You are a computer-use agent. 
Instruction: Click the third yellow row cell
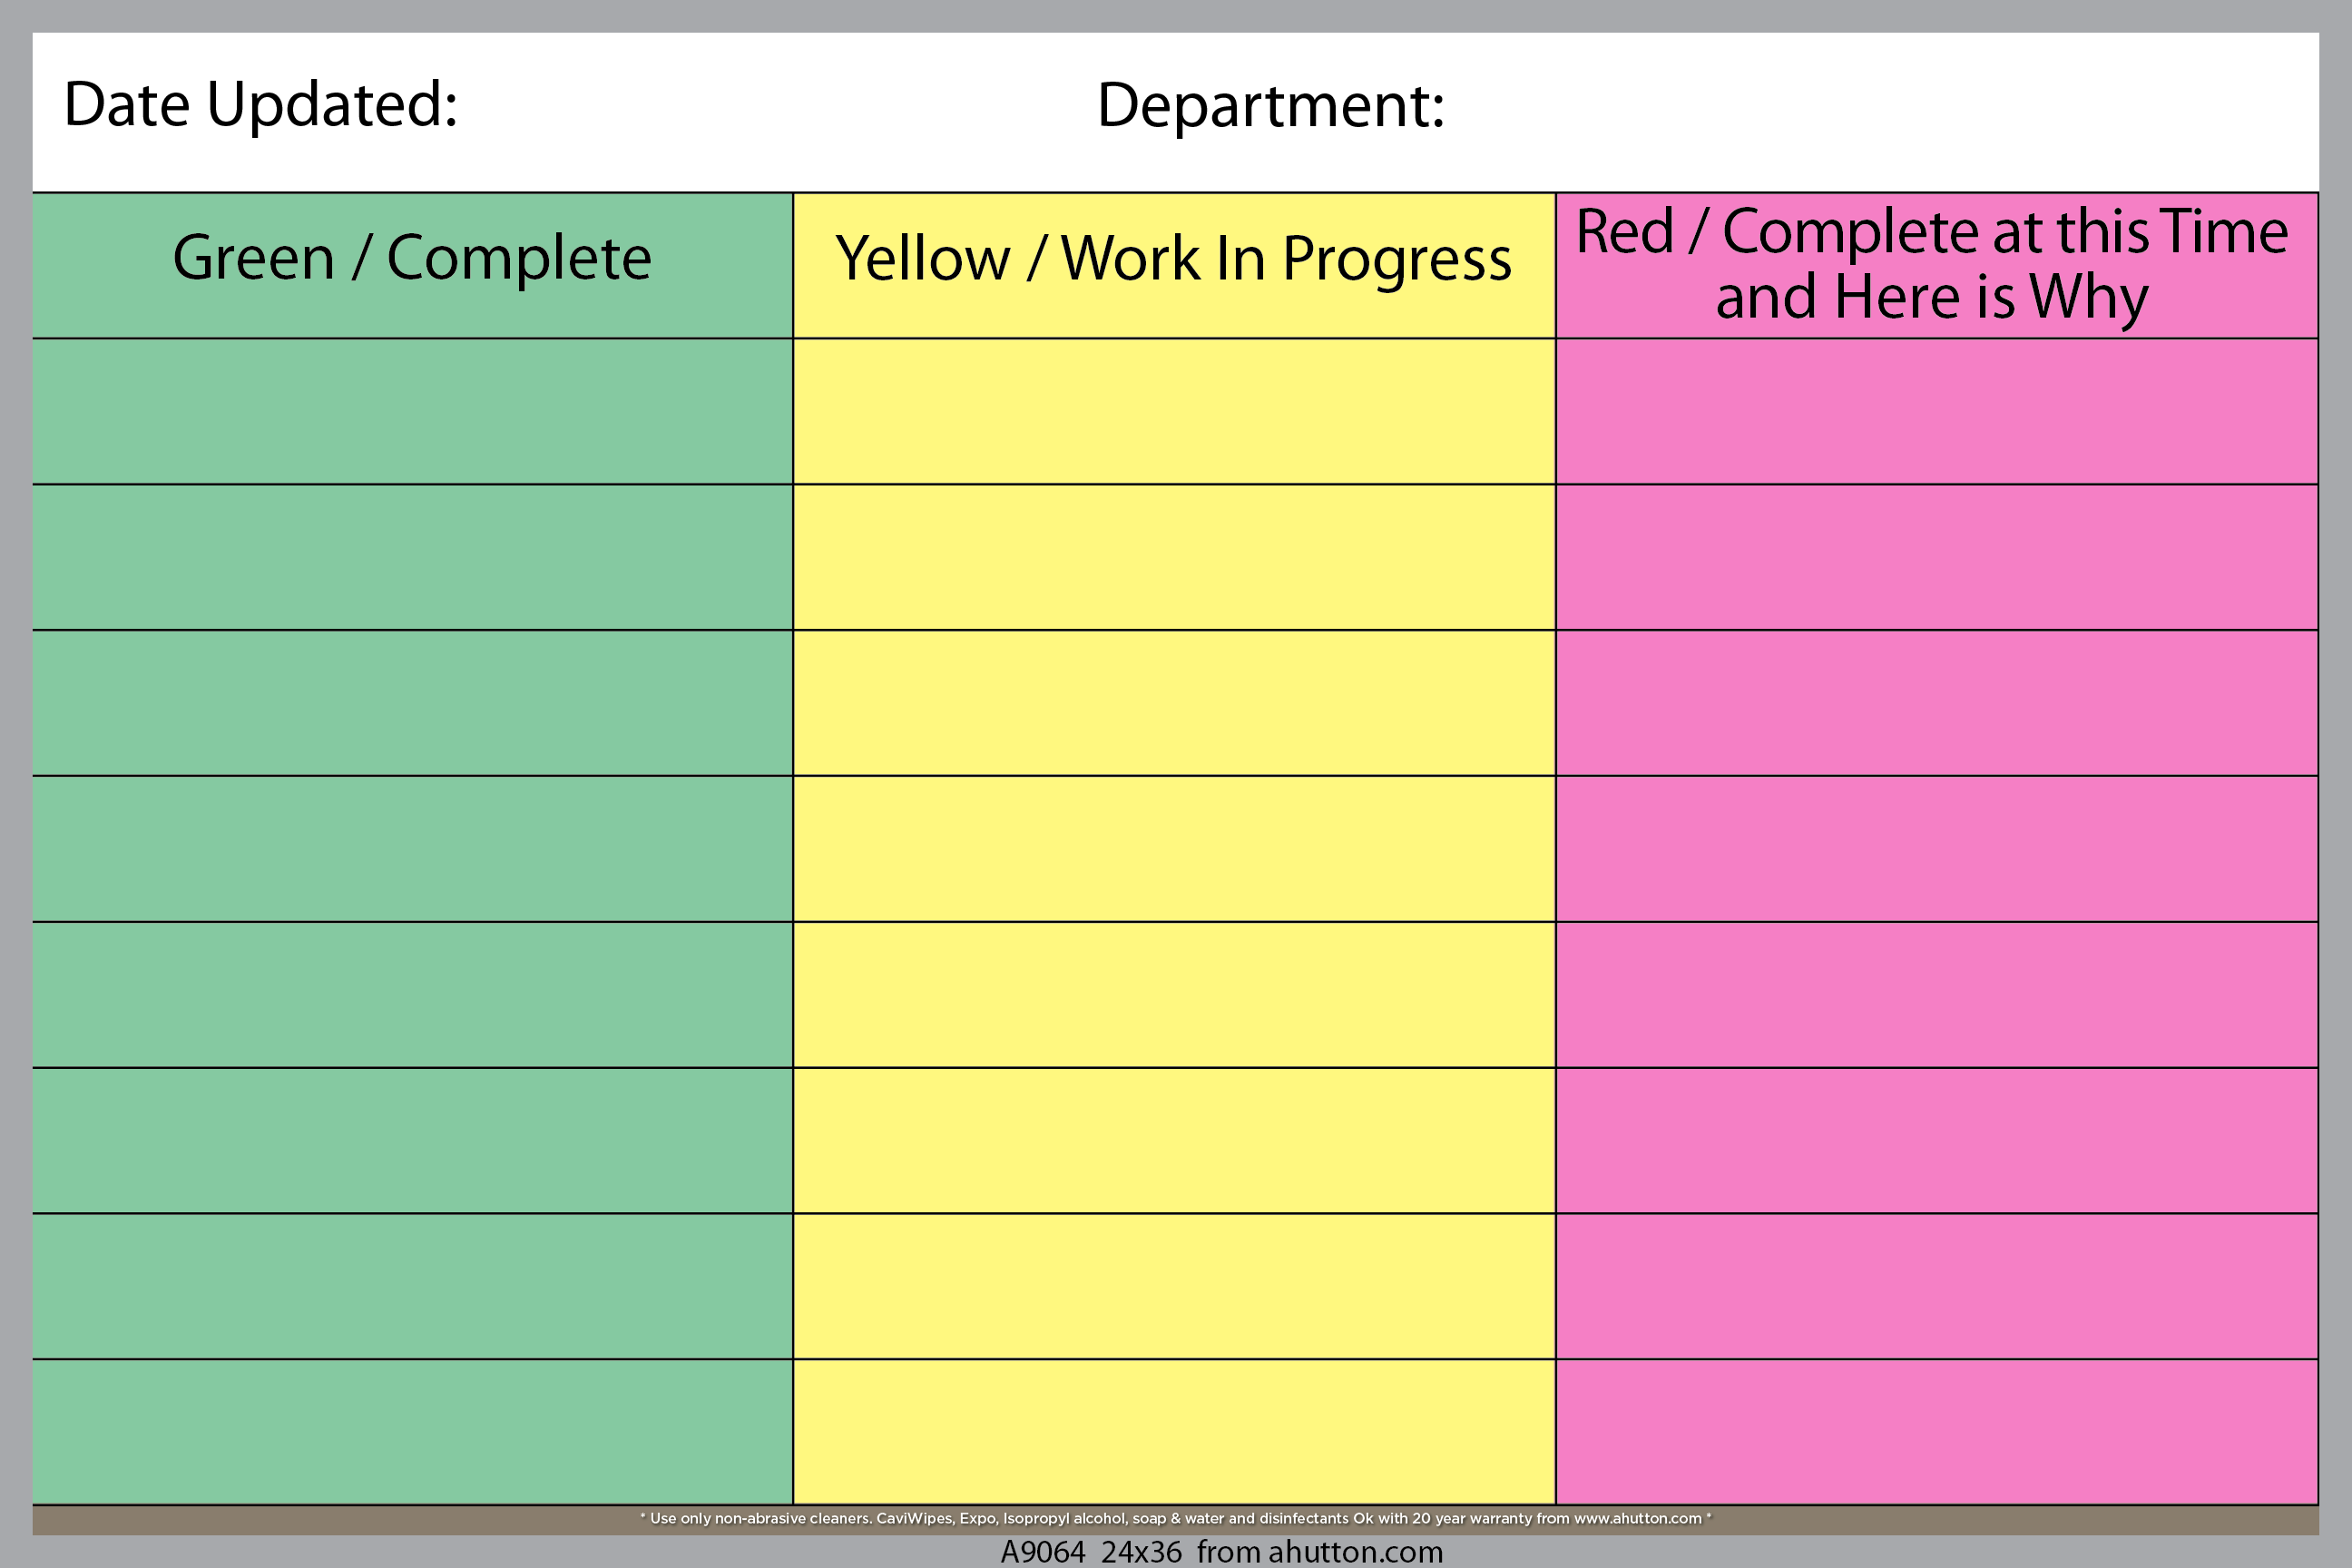click(1174, 703)
